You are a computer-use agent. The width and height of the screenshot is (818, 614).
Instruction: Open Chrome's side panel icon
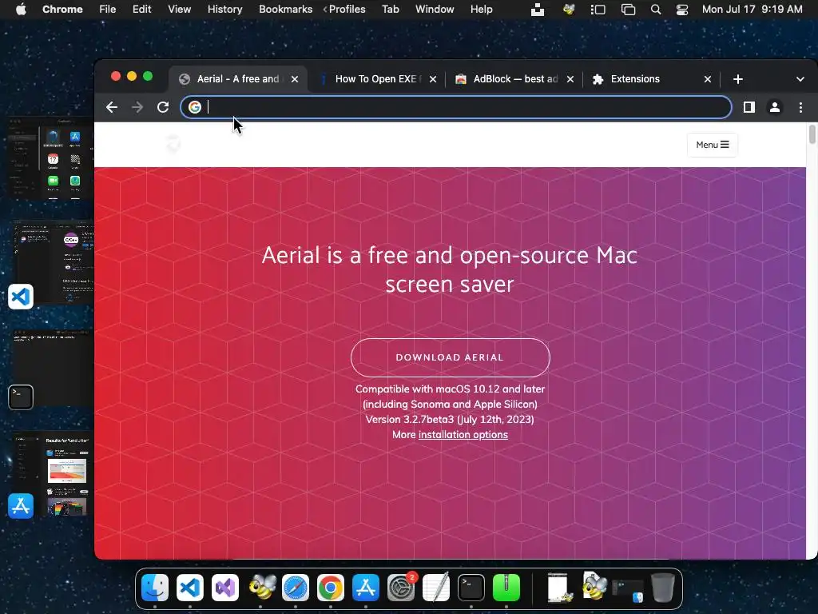tap(749, 108)
